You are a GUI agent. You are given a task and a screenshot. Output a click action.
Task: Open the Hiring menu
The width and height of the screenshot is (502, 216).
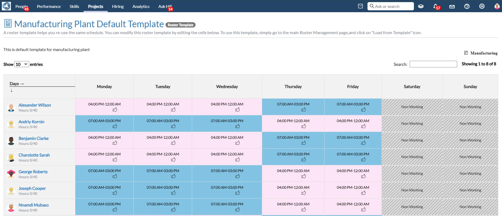(118, 6)
